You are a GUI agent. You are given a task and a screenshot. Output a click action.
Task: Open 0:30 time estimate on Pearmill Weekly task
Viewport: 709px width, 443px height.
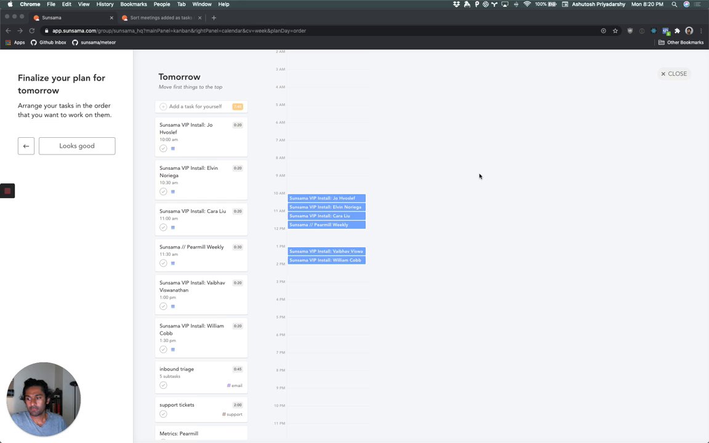point(238,247)
